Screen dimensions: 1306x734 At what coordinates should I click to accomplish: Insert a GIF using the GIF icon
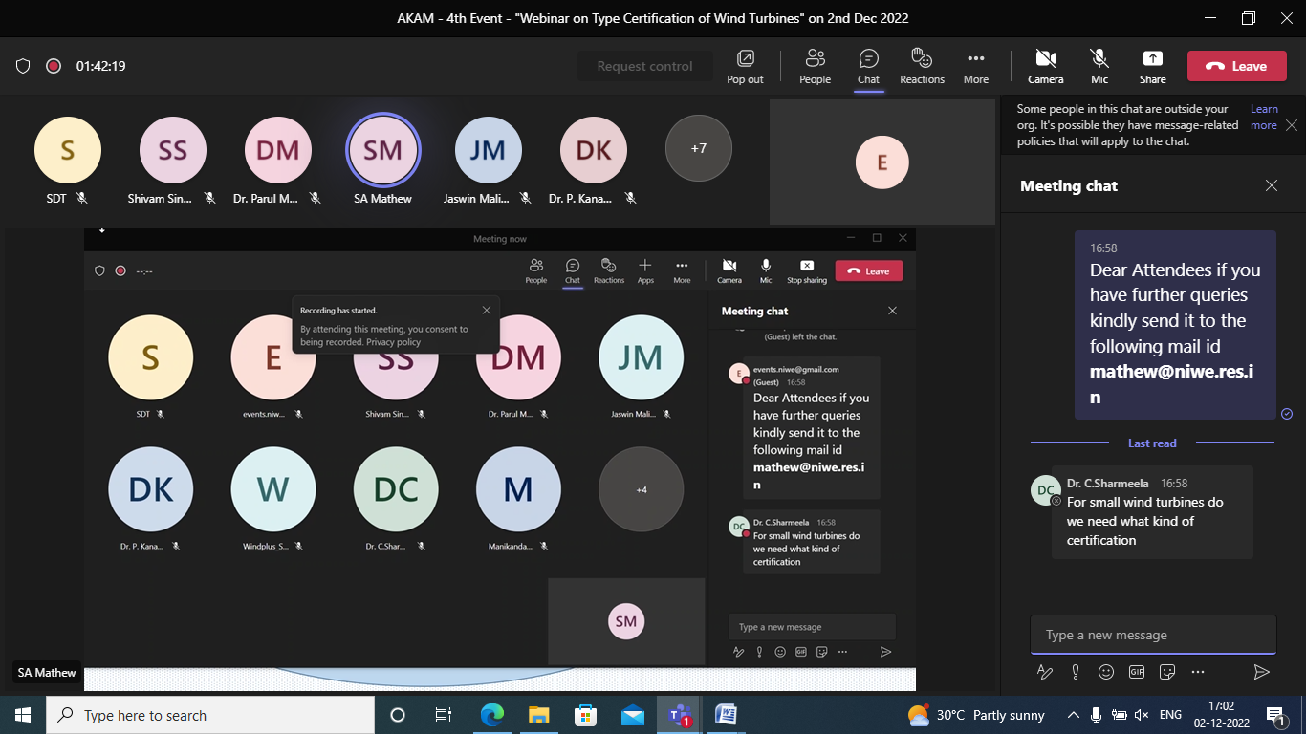point(1137,672)
